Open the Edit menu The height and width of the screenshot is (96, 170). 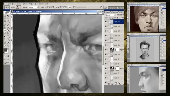click(x=9, y=4)
